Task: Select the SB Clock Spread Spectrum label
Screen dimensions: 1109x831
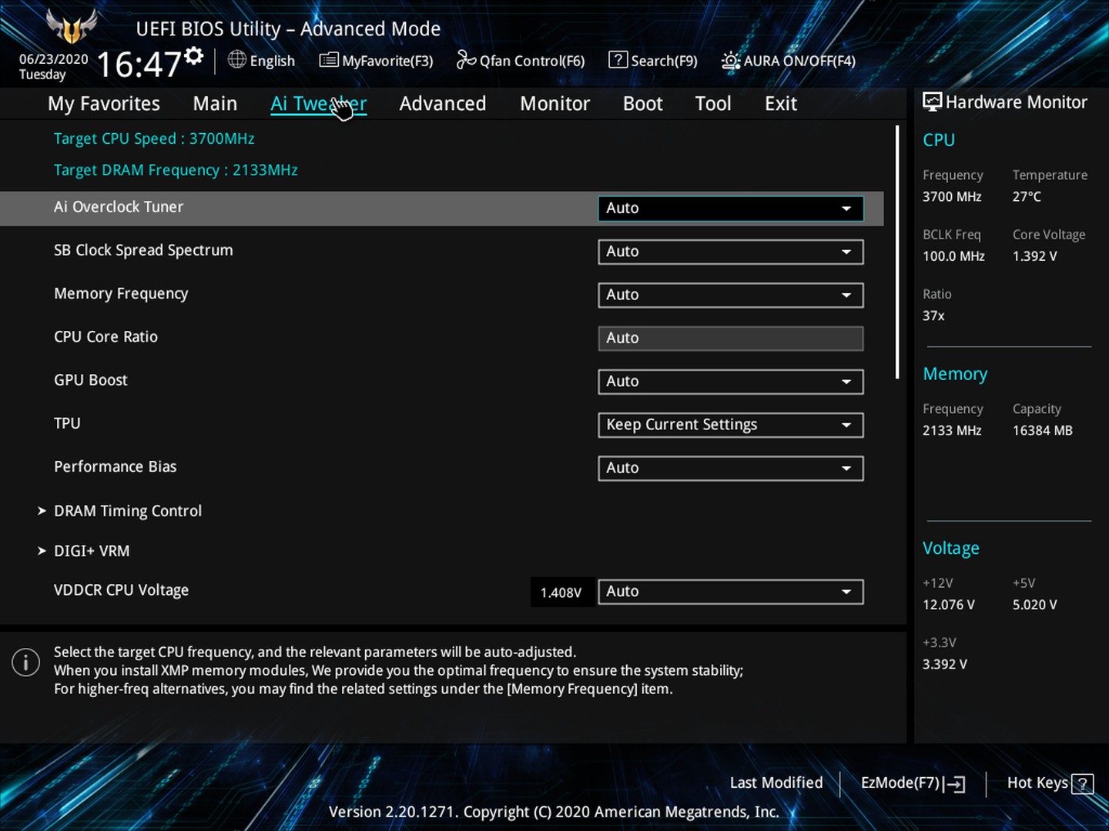Action: (x=143, y=250)
